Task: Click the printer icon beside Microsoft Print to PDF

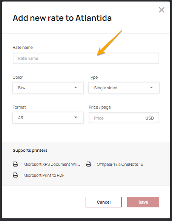Action: 15,175
